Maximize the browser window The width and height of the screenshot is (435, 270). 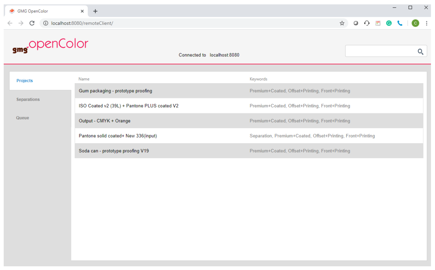click(x=410, y=7)
